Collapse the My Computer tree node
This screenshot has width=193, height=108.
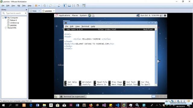click(x=3, y=18)
